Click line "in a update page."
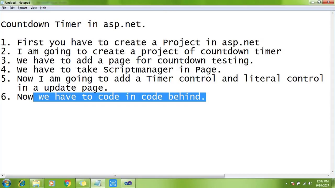Screen dimensions: 335x188 [63, 88]
